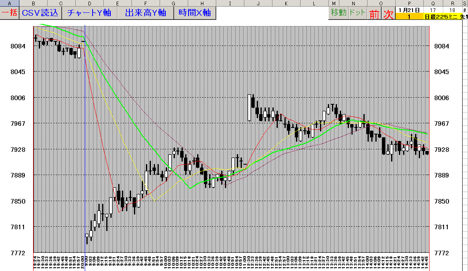
Task: Select column Q header
Action: coord(433,3)
